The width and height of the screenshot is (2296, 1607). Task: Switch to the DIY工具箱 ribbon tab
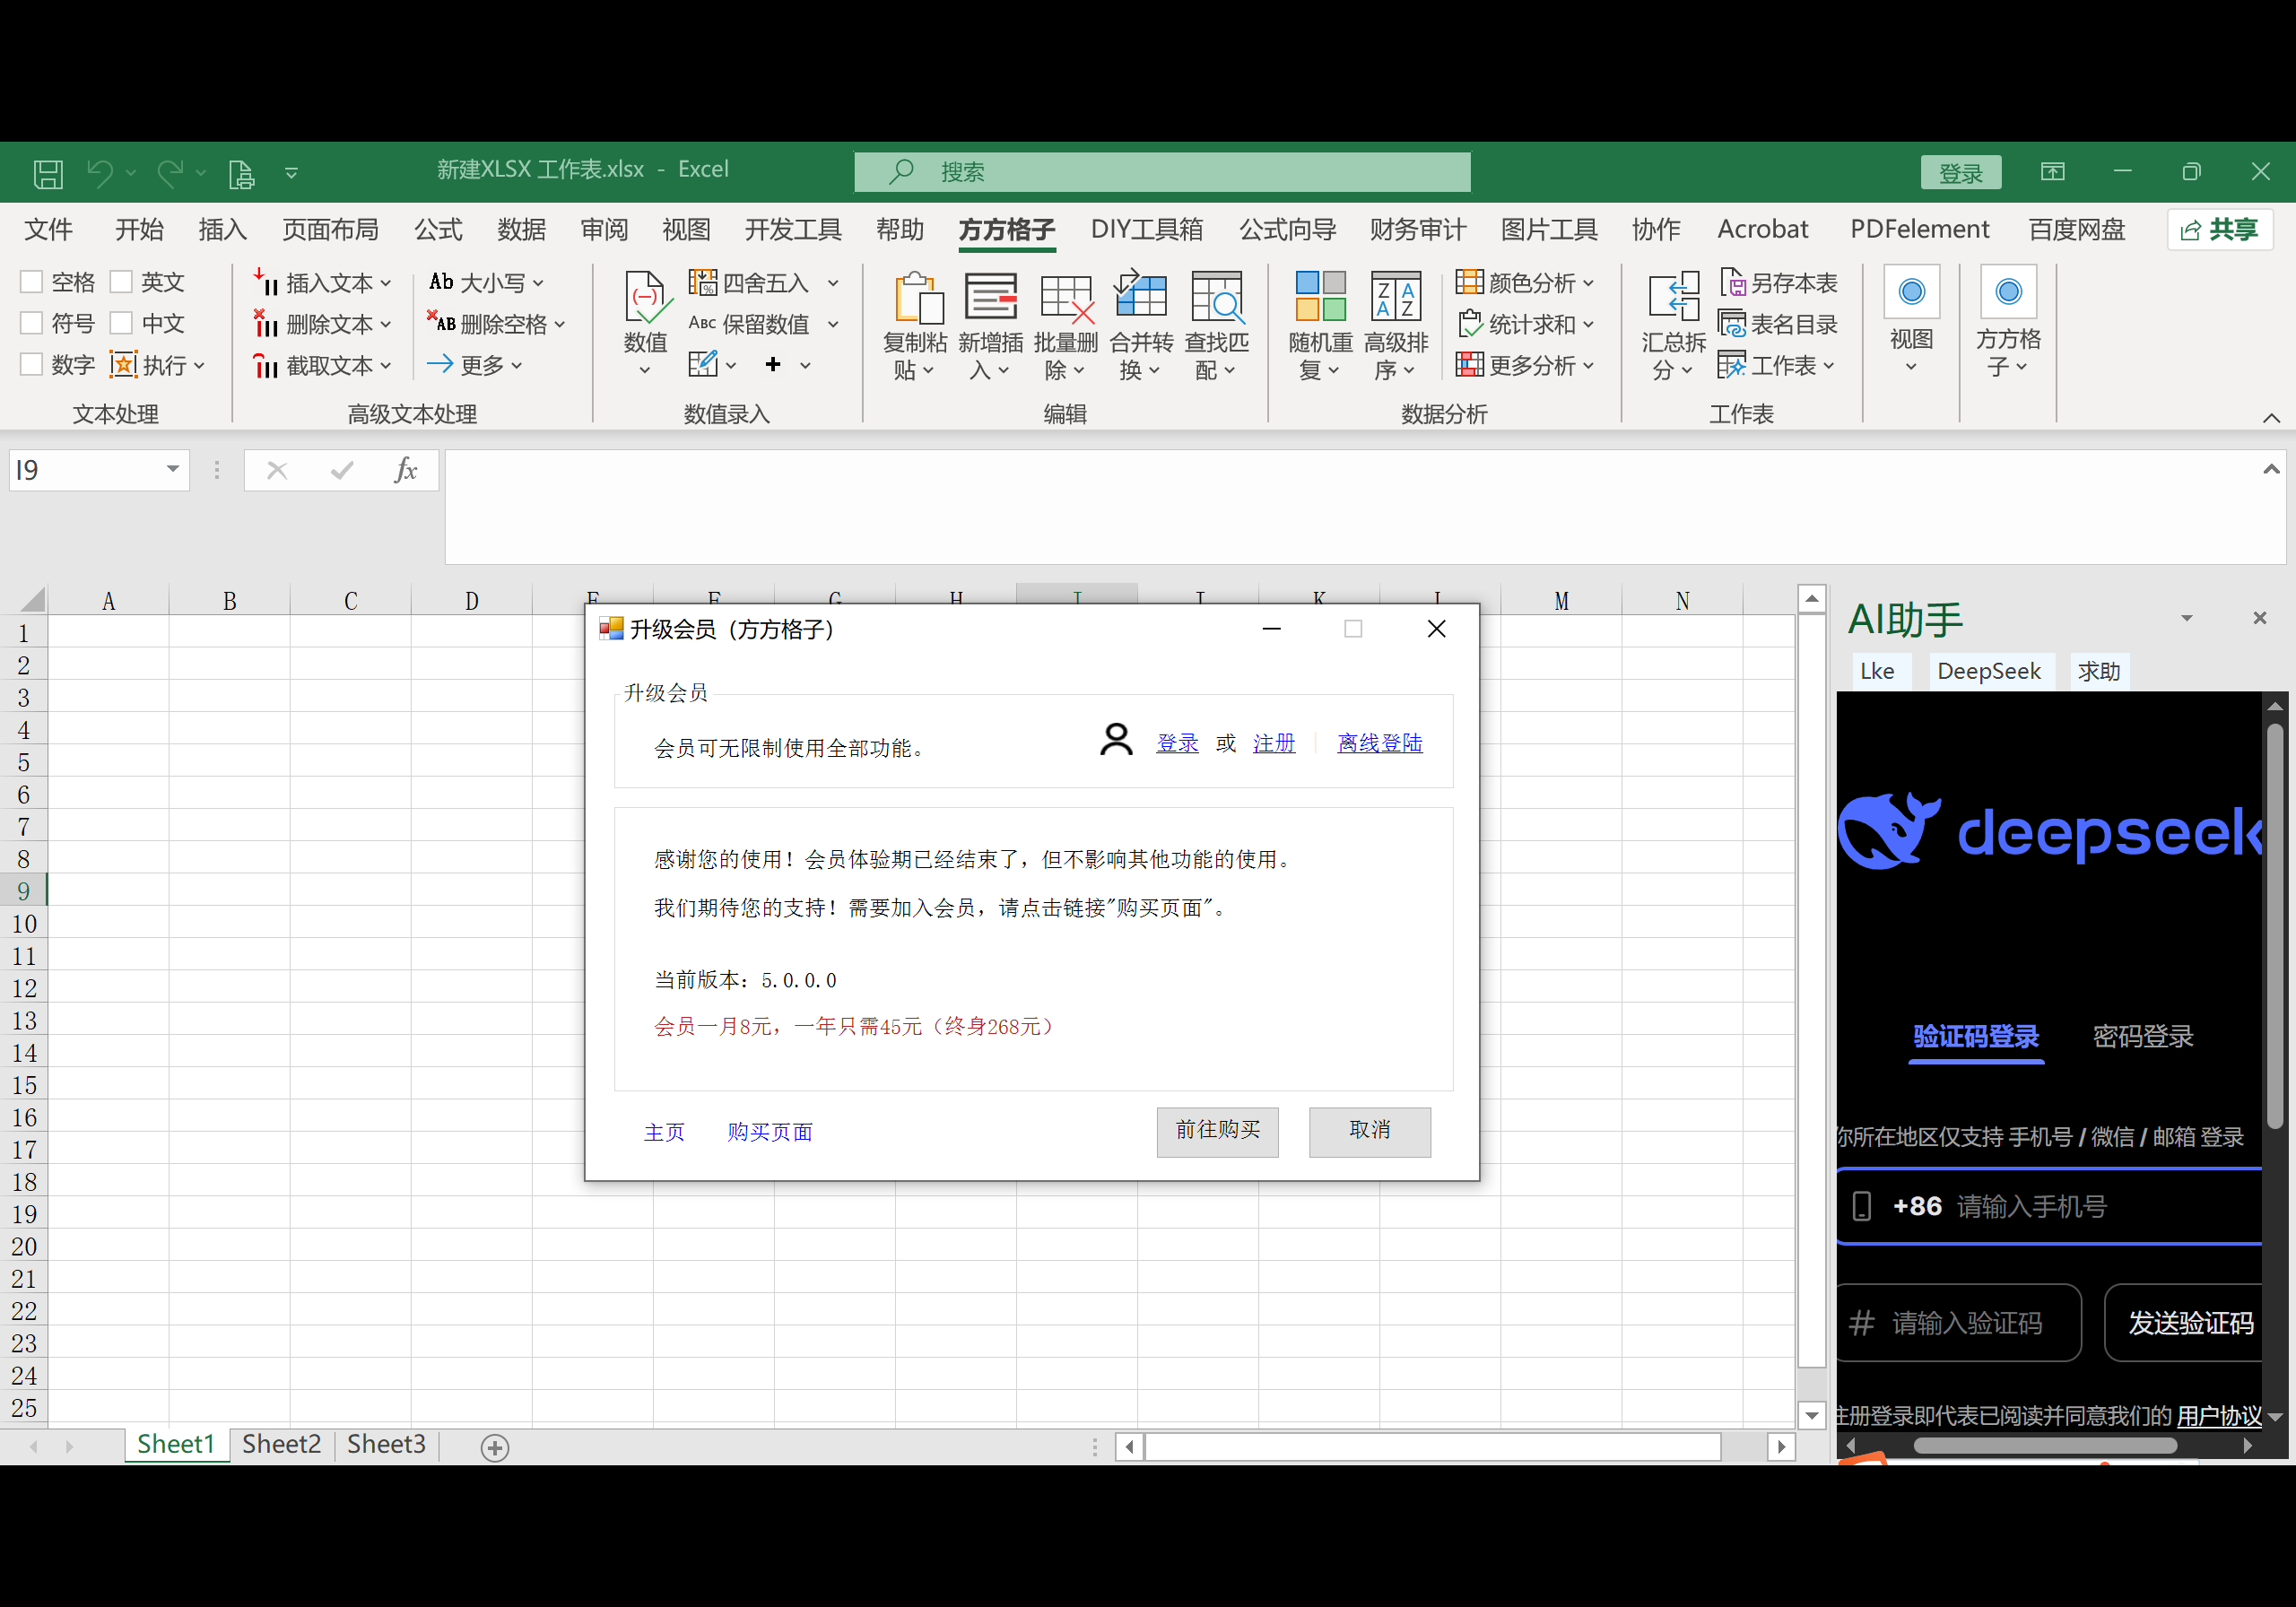(1146, 230)
